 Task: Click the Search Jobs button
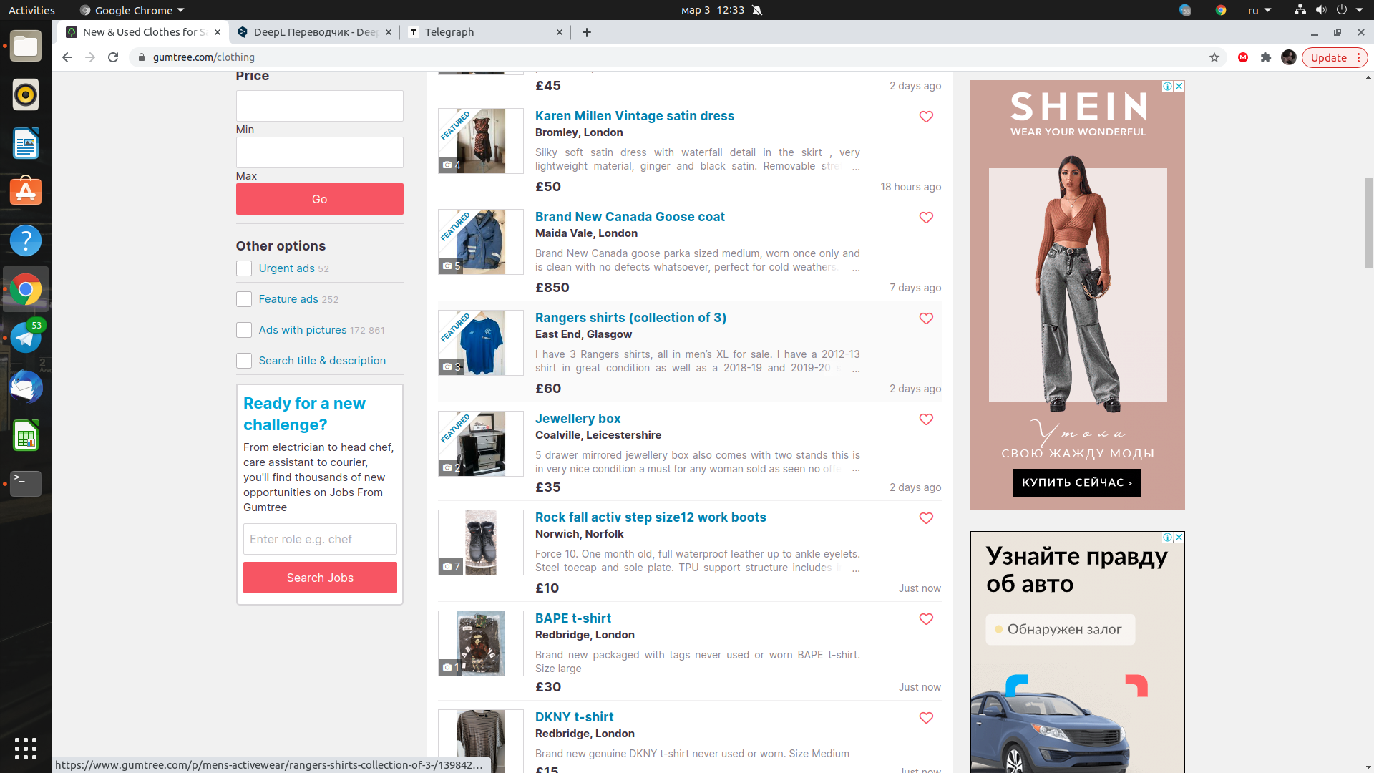(319, 577)
